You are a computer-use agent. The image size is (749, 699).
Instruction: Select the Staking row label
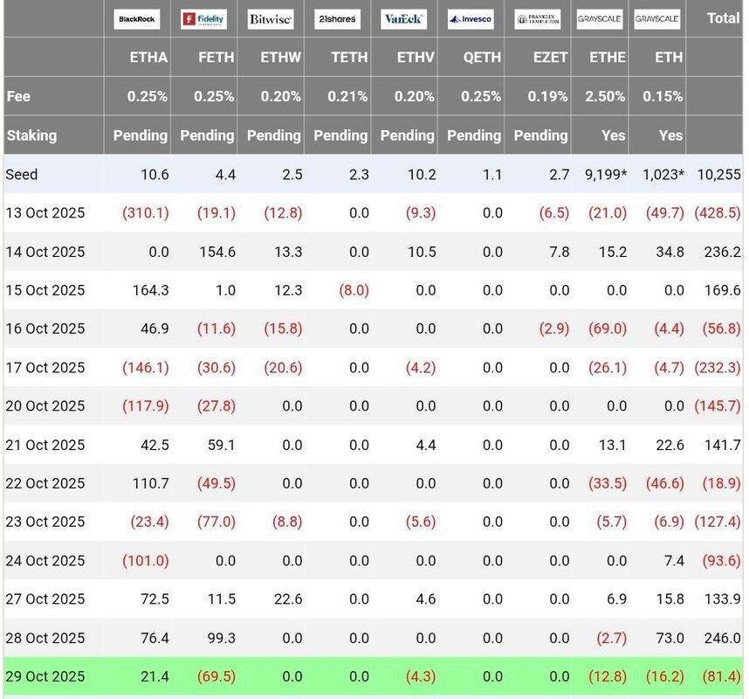[31, 135]
